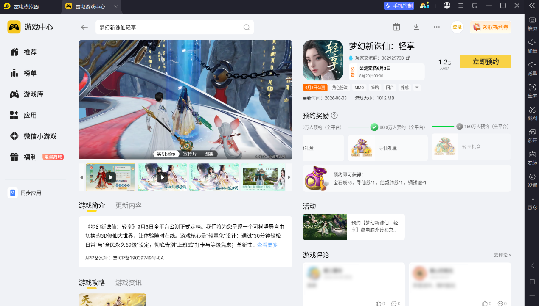The image size is (539, 306).
Task: Click the 预约奖励 help question mark
Action: click(x=334, y=115)
